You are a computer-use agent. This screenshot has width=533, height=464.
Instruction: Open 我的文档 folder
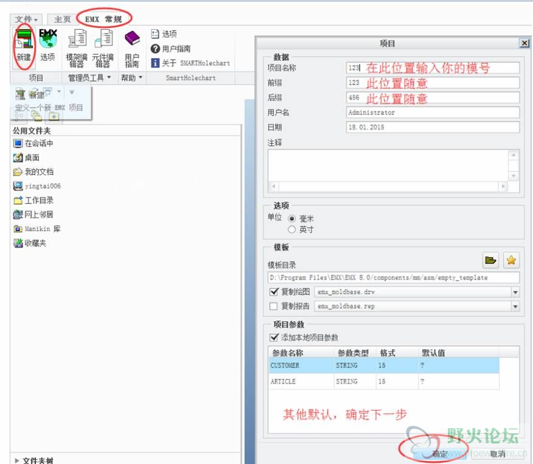coord(33,172)
